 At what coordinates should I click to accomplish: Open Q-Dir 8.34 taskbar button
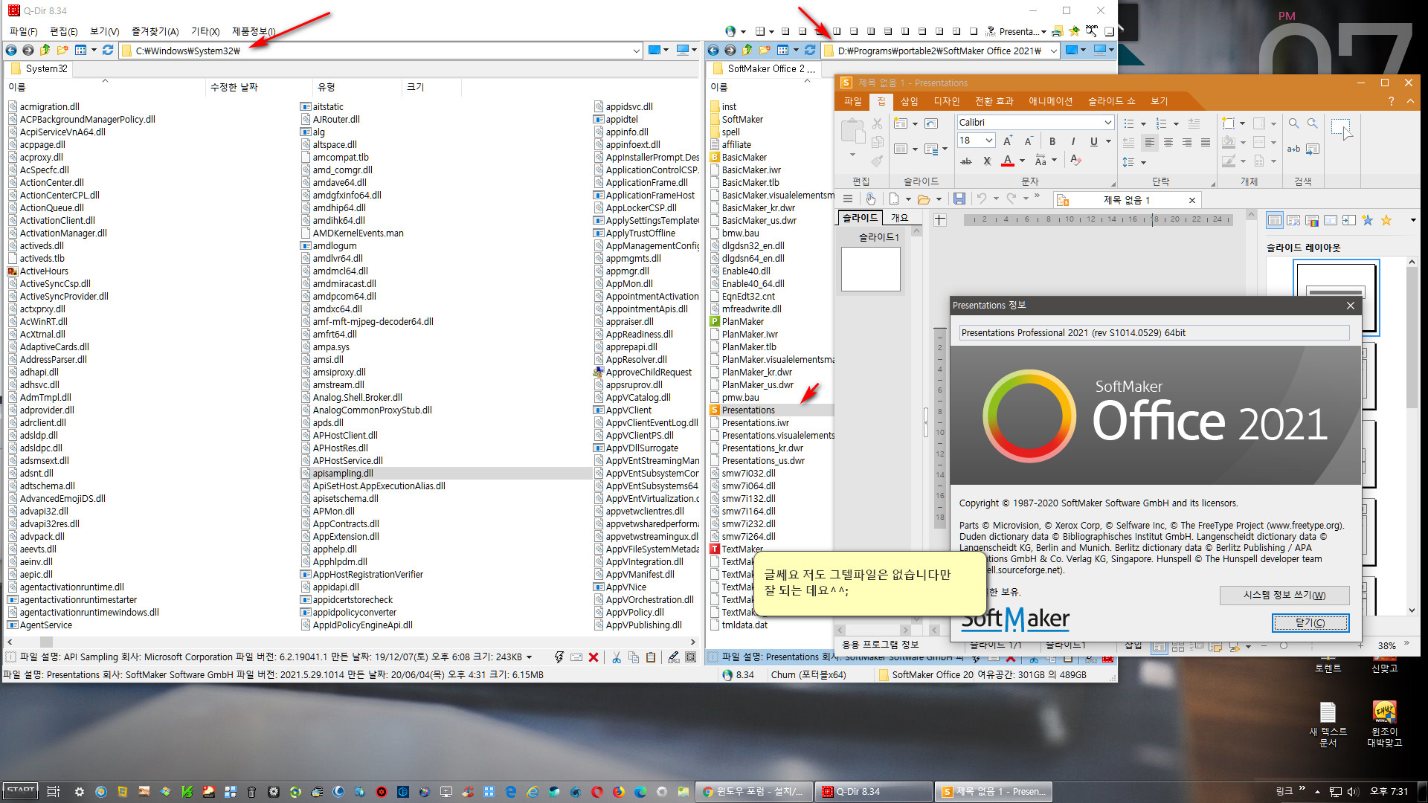tap(873, 792)
